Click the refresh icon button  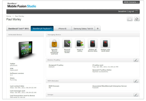(x=137, y=19)
